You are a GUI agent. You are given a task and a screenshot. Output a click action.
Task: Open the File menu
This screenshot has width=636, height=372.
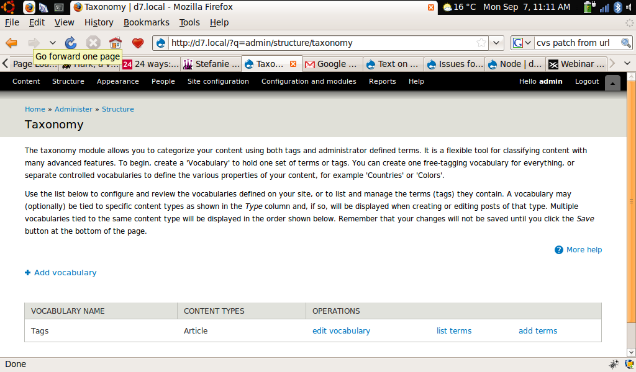coord(12,23)
